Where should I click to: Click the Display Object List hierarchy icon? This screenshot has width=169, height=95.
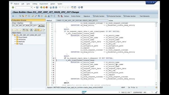[x=46, y=16]
